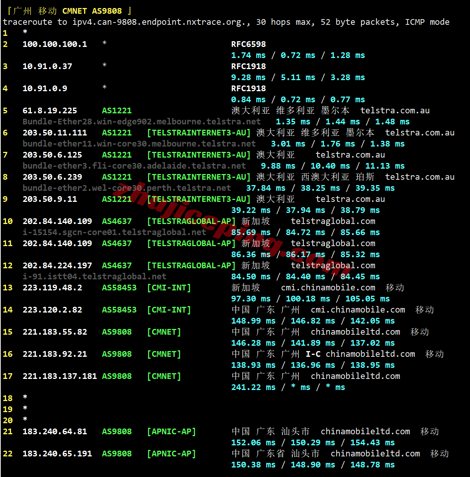Click [TELSTRAGLOBAL-AP] on hop 10
Screen dimensions: 470x477
click(x=191, y=221)
